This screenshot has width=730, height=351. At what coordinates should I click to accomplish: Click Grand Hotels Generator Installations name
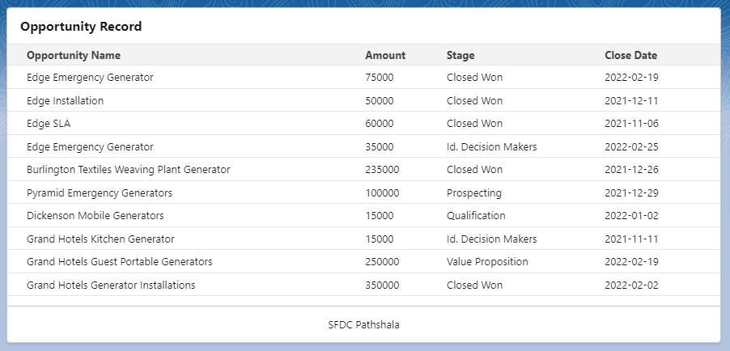111,285
